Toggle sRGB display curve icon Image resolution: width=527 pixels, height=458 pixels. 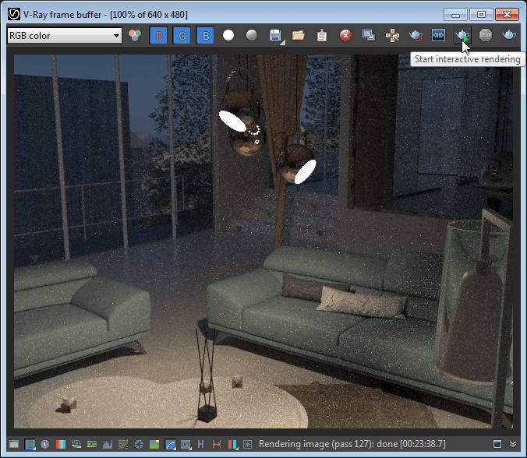(171, 444)
